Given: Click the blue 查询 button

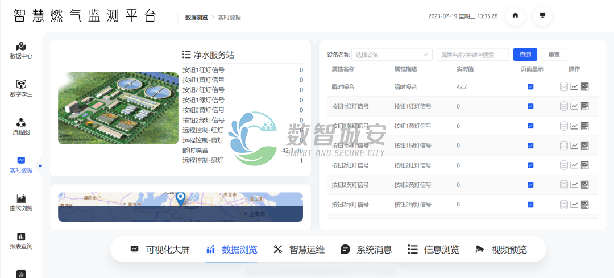Looking at the screenshot, I should (x=525, y=55).
